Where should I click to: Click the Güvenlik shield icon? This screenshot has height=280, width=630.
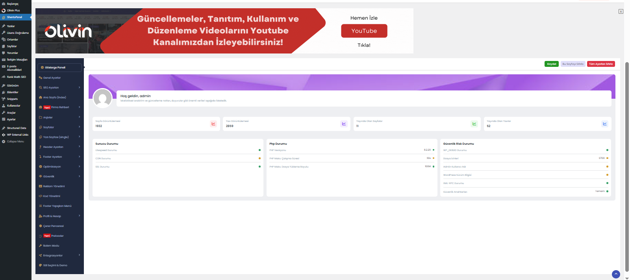(x=41, y=177)
